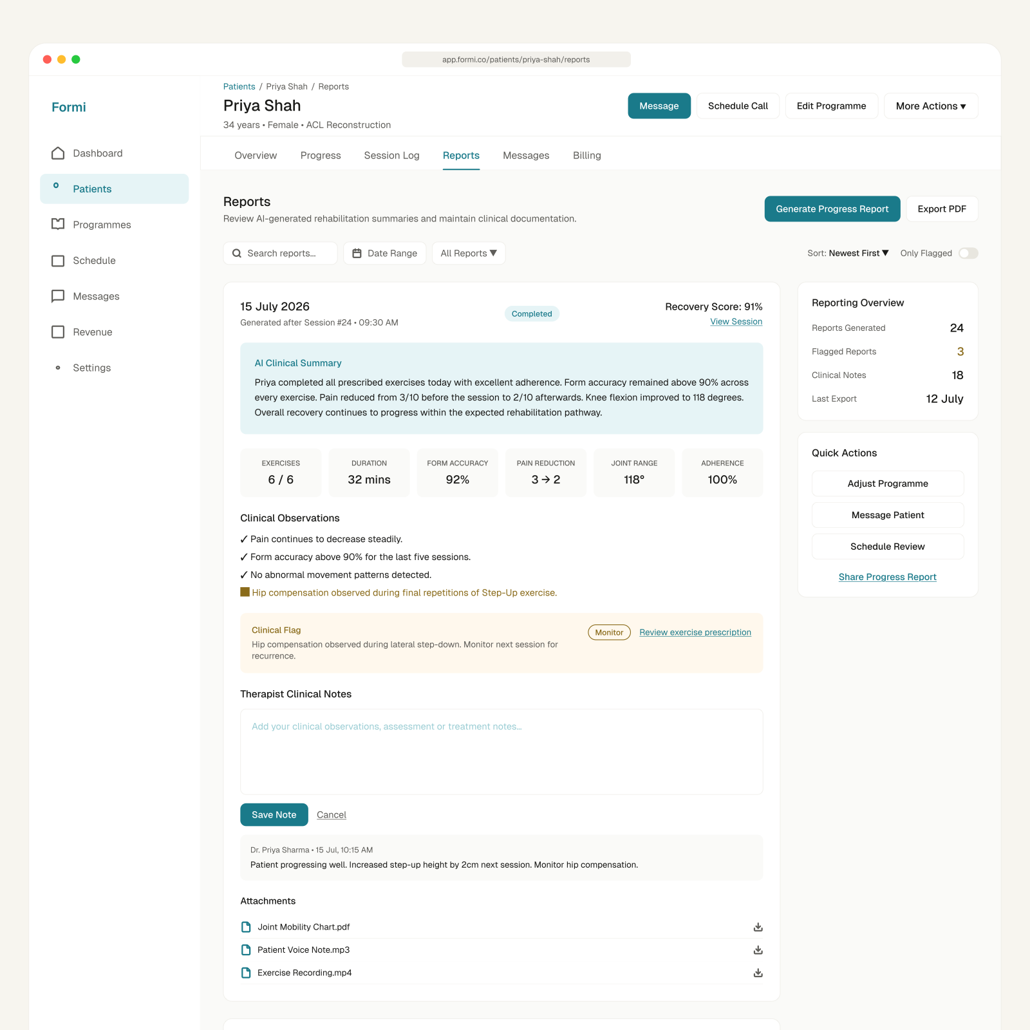The height and width of the screenshot is (1030, 1030).
Task: Toggle the Only Flagged switch
Action: coord(968,254)
